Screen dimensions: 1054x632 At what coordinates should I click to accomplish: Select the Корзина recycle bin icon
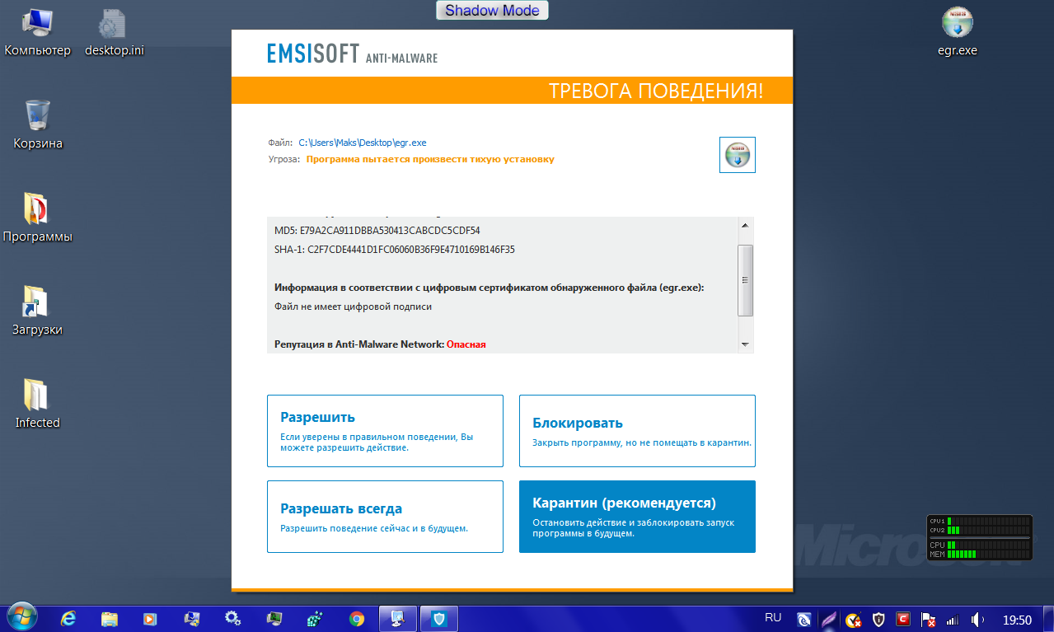pyautogui.click(x=38, y=125)
